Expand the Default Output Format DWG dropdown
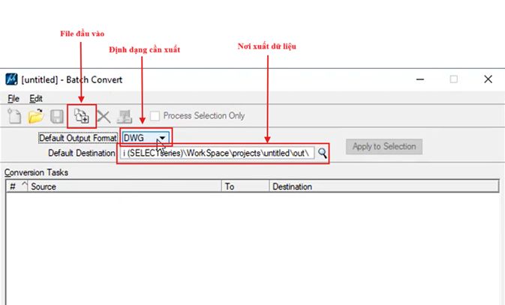Viewport: 505px width, 305px height. click(x=161, y=139)
